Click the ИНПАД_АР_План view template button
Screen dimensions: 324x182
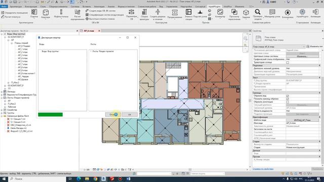click(x=302, y=120)
